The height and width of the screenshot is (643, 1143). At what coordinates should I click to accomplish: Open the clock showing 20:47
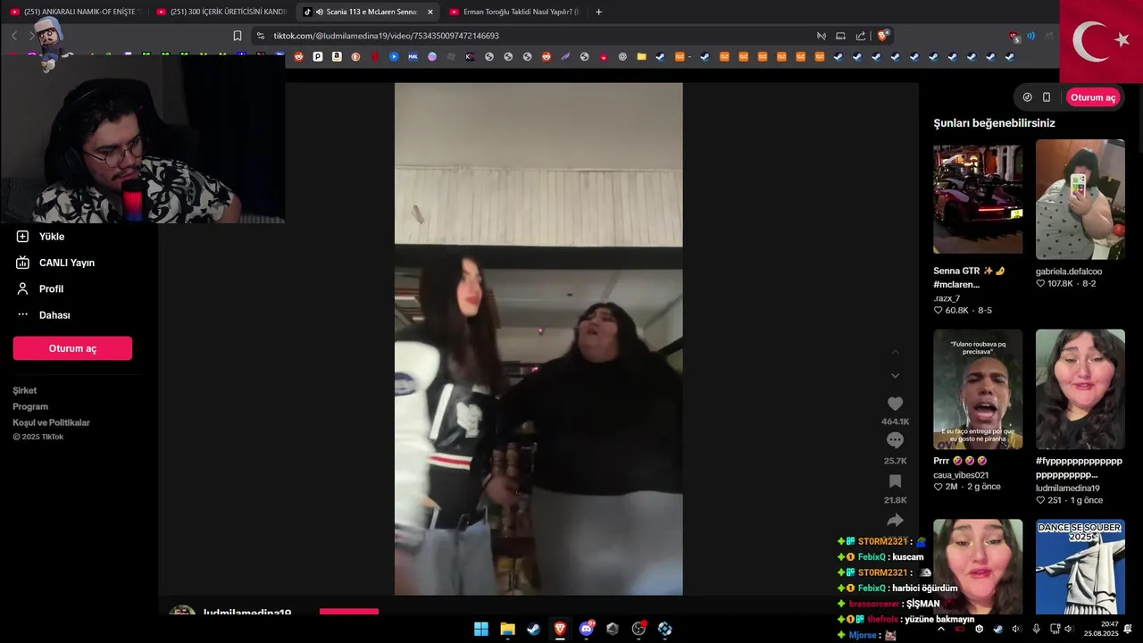pos(1101,629)
